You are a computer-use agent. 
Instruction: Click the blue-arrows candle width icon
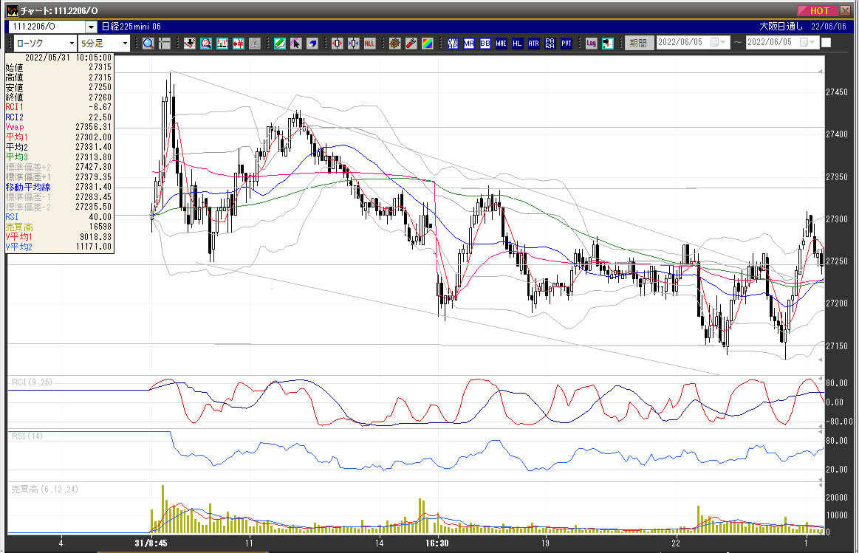[353, 44]
